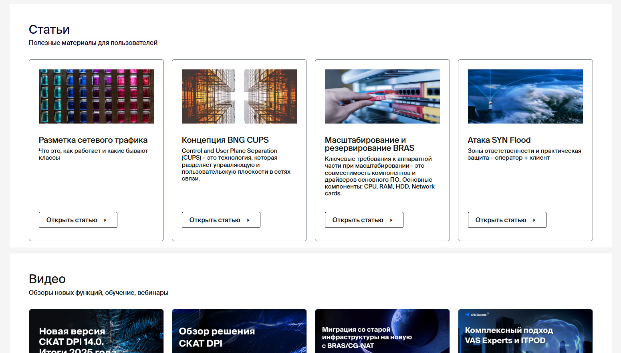The image size is (621, 353).
Task: Click the patch panel cable photo
Action: 382,96
